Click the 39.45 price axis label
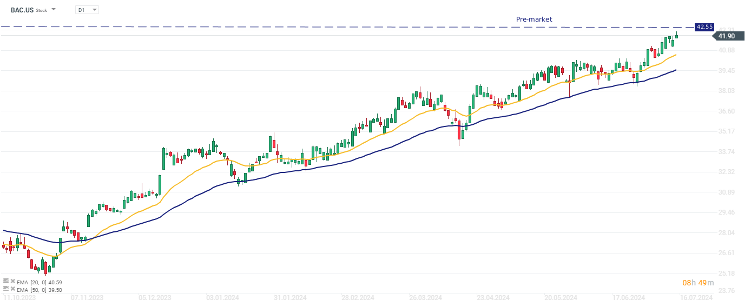This screenshot has height=307, width=751. [726, 70]
